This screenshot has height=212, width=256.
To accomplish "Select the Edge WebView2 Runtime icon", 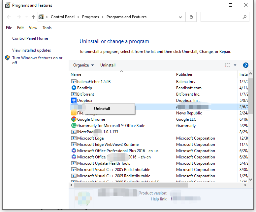I will [74, 145].
